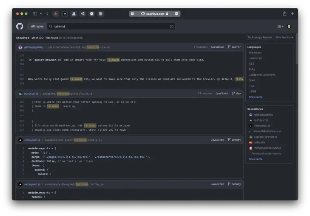Expand the sidebar dropdown chevron in toolbar
The height and width of the screenshot is (216, 310).
tap(41, 14)
